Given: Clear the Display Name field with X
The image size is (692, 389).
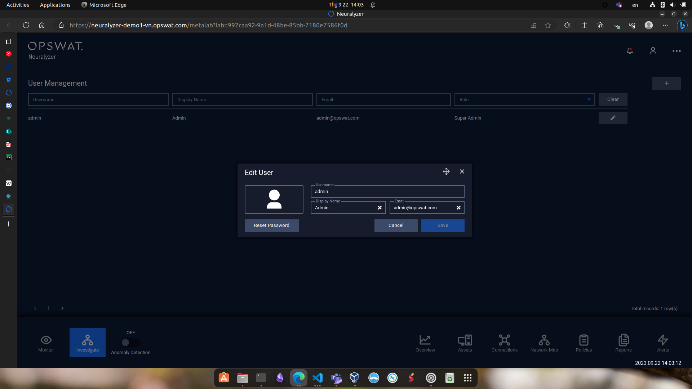Looking at the screenshot, I should tap(380, 208).
